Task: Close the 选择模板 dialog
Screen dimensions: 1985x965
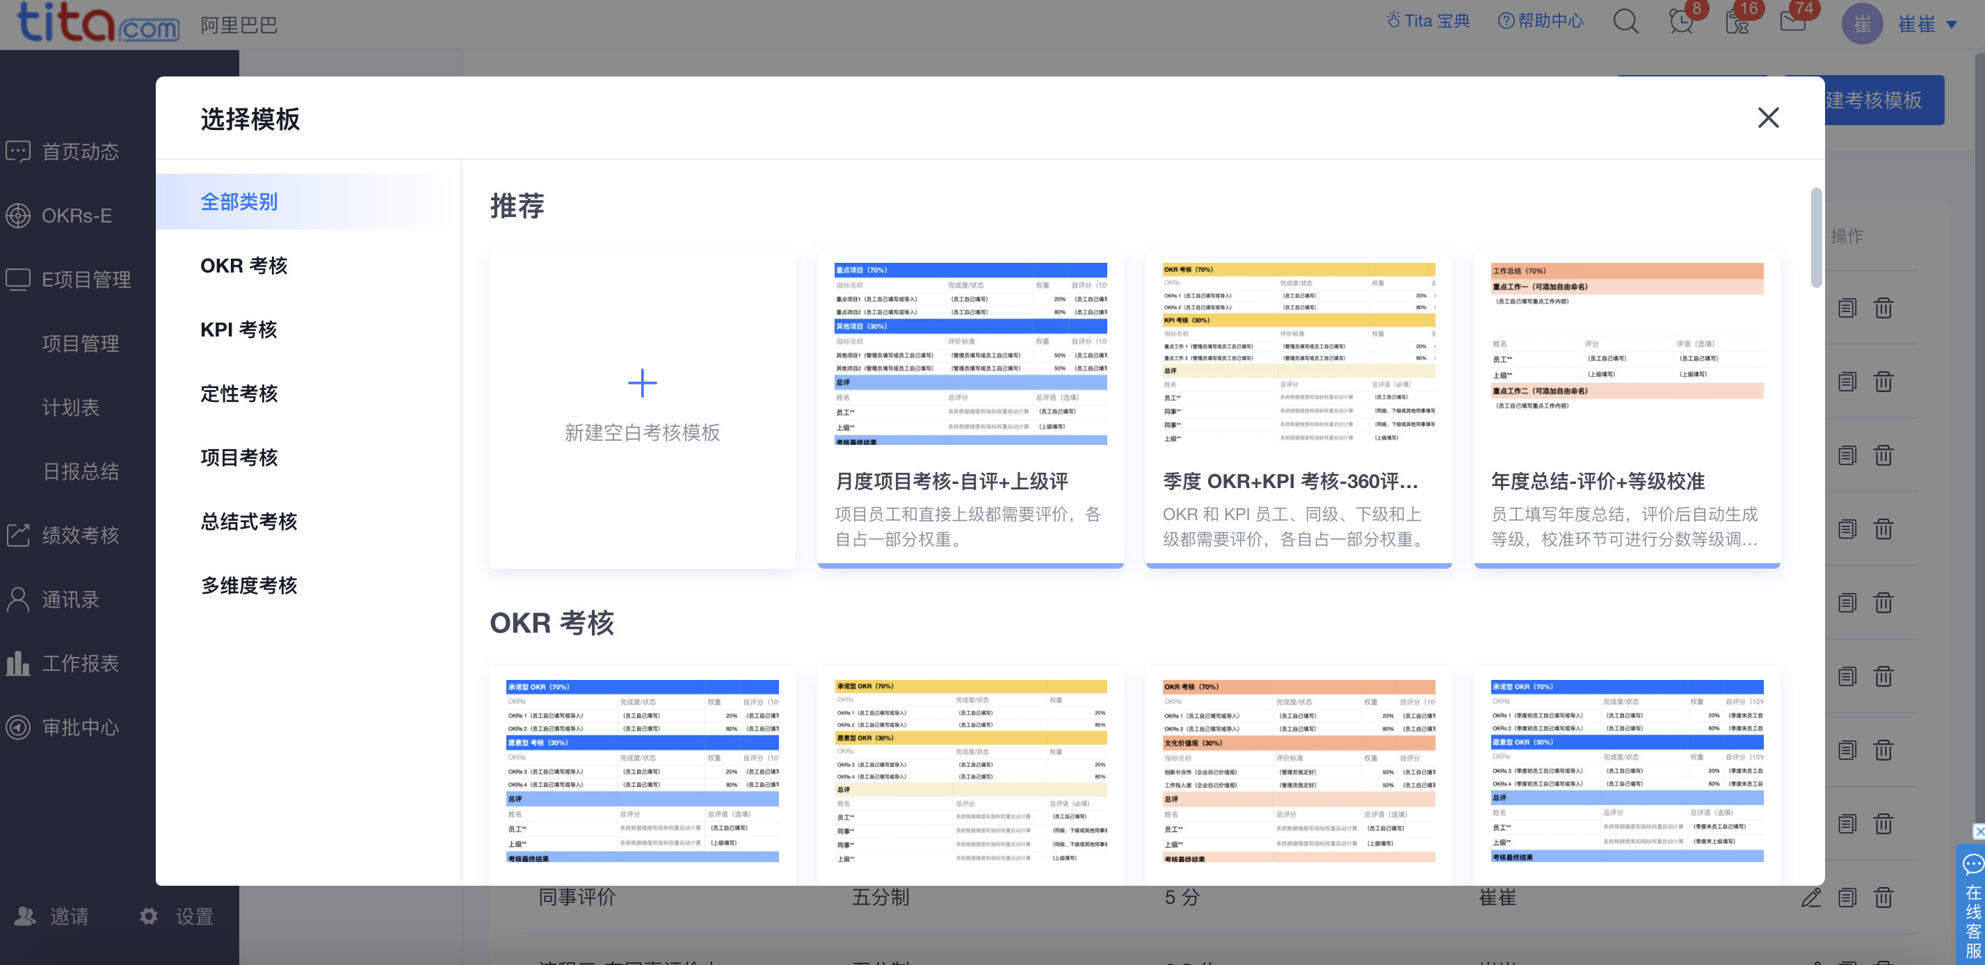Action: tap(1768, 117)
